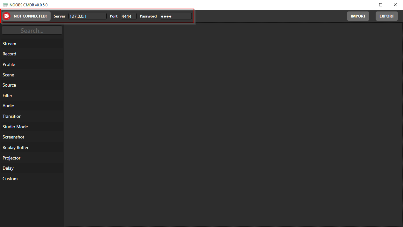403x227 pixels.
Task: Click into the Search box
Action: pyautogui.click(x=32, y=31)
